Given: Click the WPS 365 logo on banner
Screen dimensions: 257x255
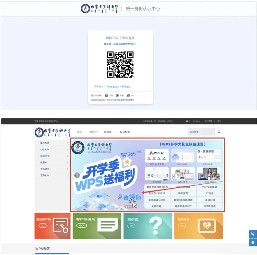Looking at the screenshot, I should tap(128, 154).
